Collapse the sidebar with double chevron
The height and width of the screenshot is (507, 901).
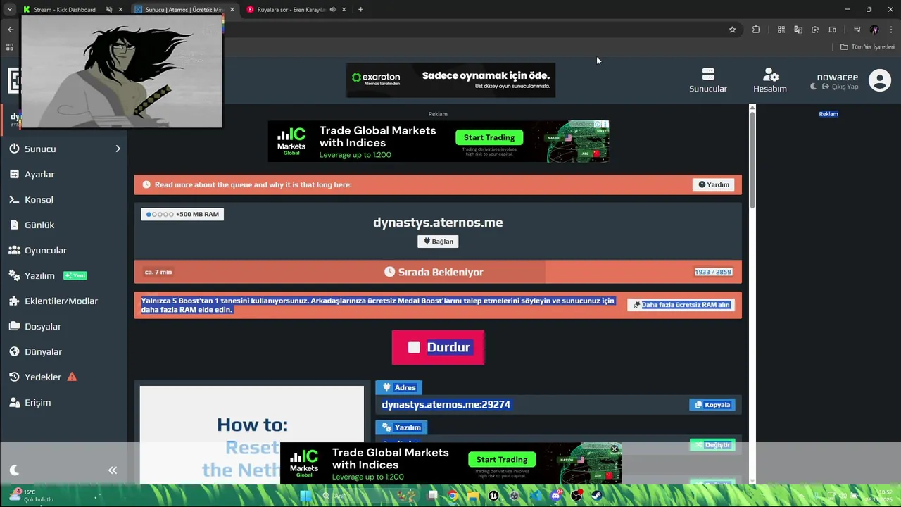113,470
